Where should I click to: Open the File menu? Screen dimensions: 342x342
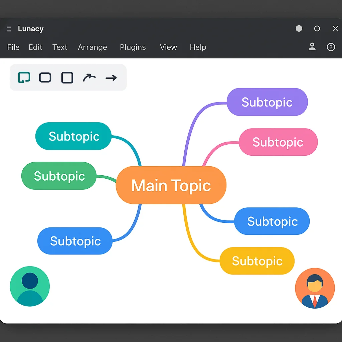tap(13, 47)
